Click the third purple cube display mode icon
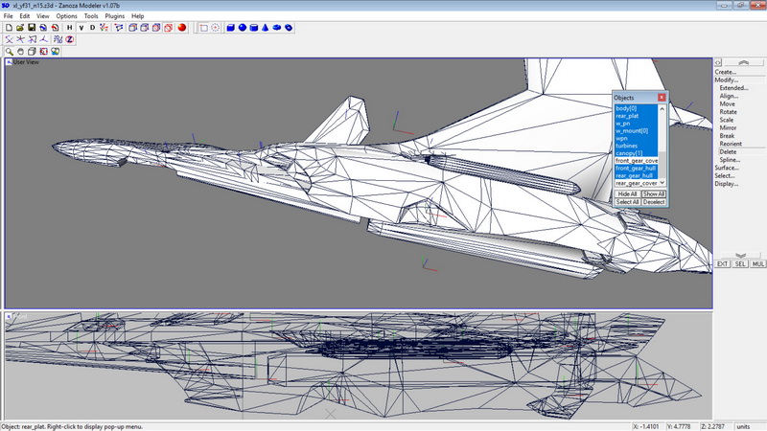The height and width of the screenshot is (431, 767). (156, 28)
